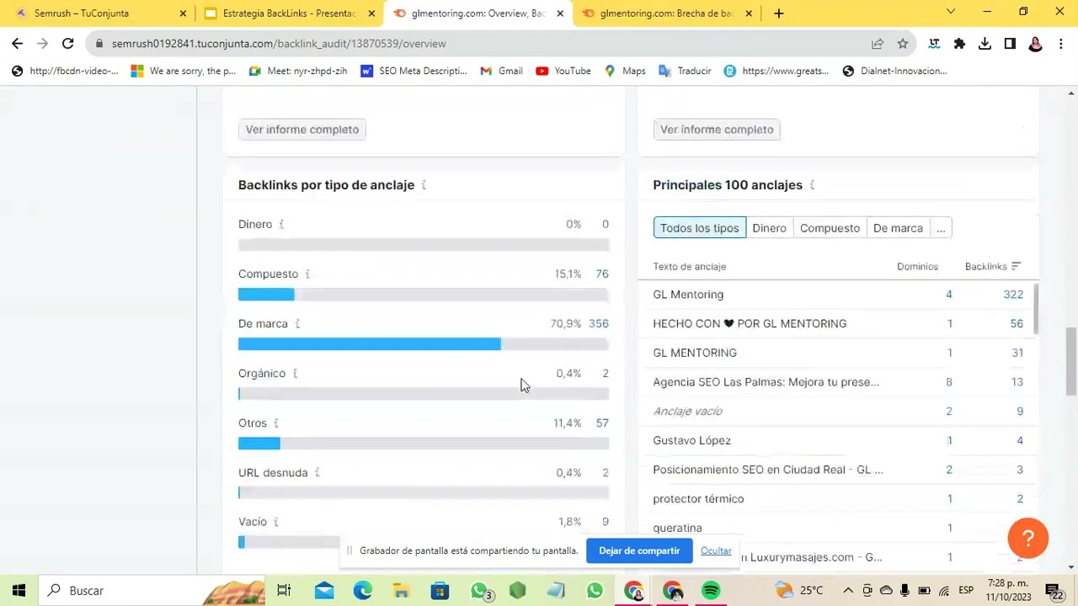Open the 322 backlinks for GL Mentoring anchor
Screen dimensions: 1078x606
click(x=1013, y=295)
